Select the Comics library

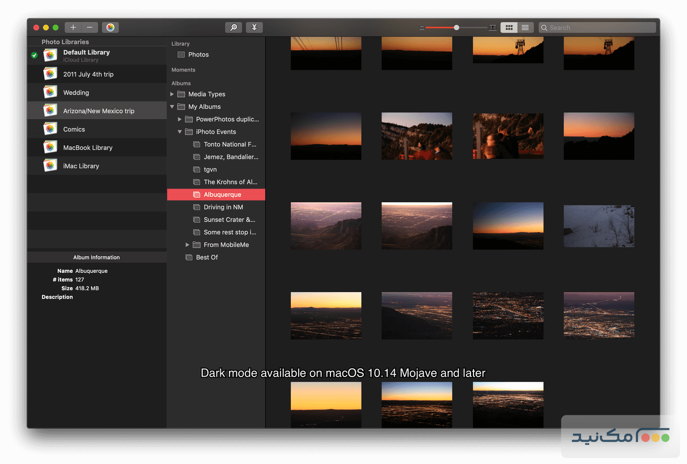(74, 129)
